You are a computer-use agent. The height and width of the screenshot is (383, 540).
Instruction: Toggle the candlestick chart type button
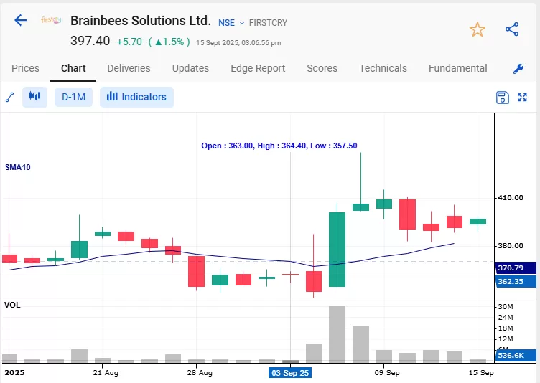point(34,97)
